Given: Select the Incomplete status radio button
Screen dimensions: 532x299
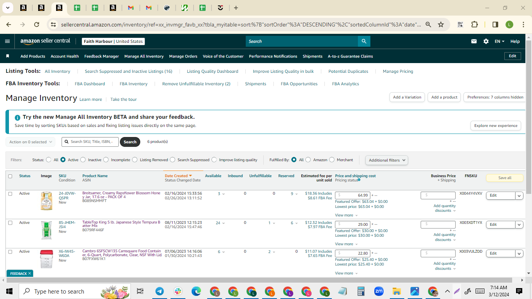Looking at the screenshot, I should click(x=106, y=160).
